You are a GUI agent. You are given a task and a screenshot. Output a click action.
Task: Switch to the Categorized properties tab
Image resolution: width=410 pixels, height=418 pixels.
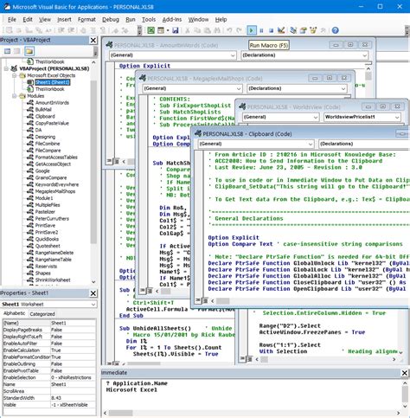(42, 314)
